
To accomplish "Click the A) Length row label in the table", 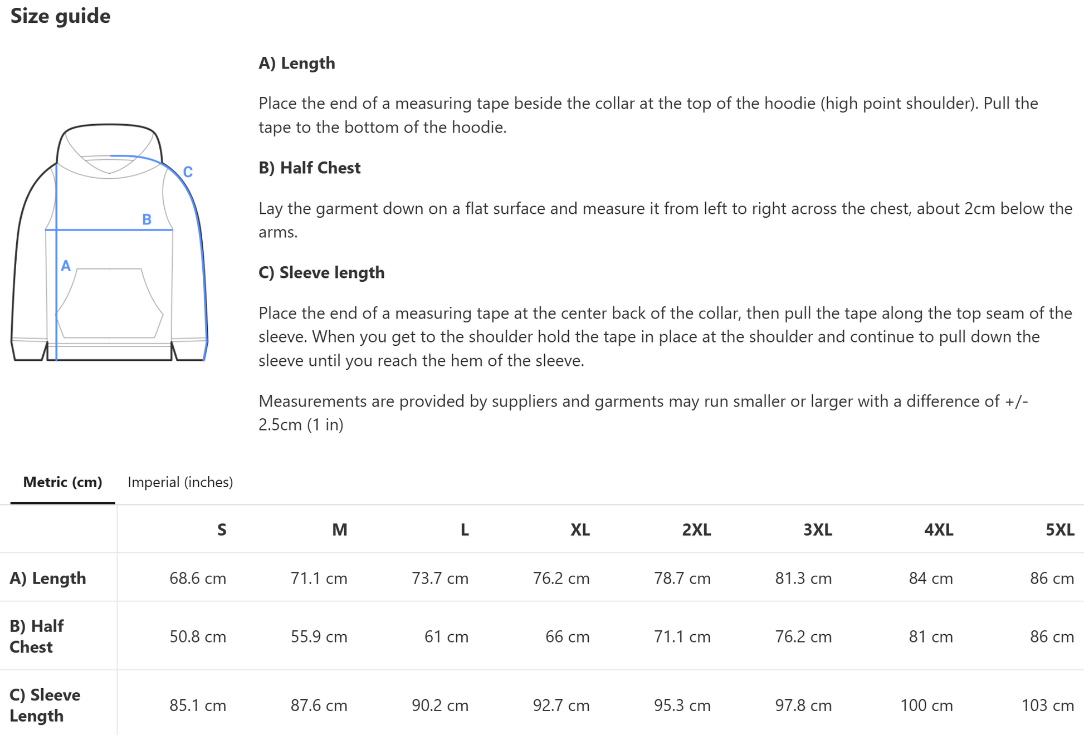I will pyautogui.click(x=48, y=578).
